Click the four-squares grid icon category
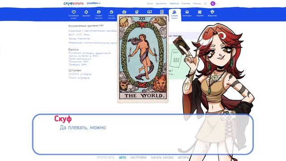The width and height of the screenshot is (286, 161). click(x=200, y=12)
